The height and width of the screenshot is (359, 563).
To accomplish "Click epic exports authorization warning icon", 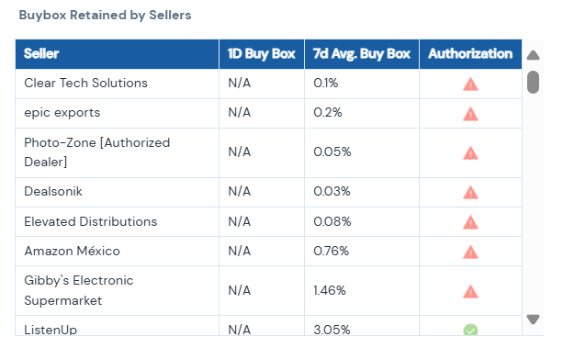I will [x=470, y=114].
